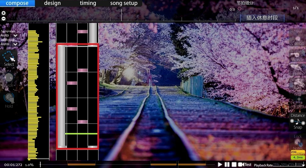Set playback rate to 25%
The image size is (306, 168).
(x=276, y=165)
